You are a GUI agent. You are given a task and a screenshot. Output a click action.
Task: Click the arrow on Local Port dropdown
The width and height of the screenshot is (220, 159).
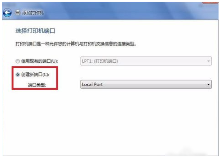[208, 85]
